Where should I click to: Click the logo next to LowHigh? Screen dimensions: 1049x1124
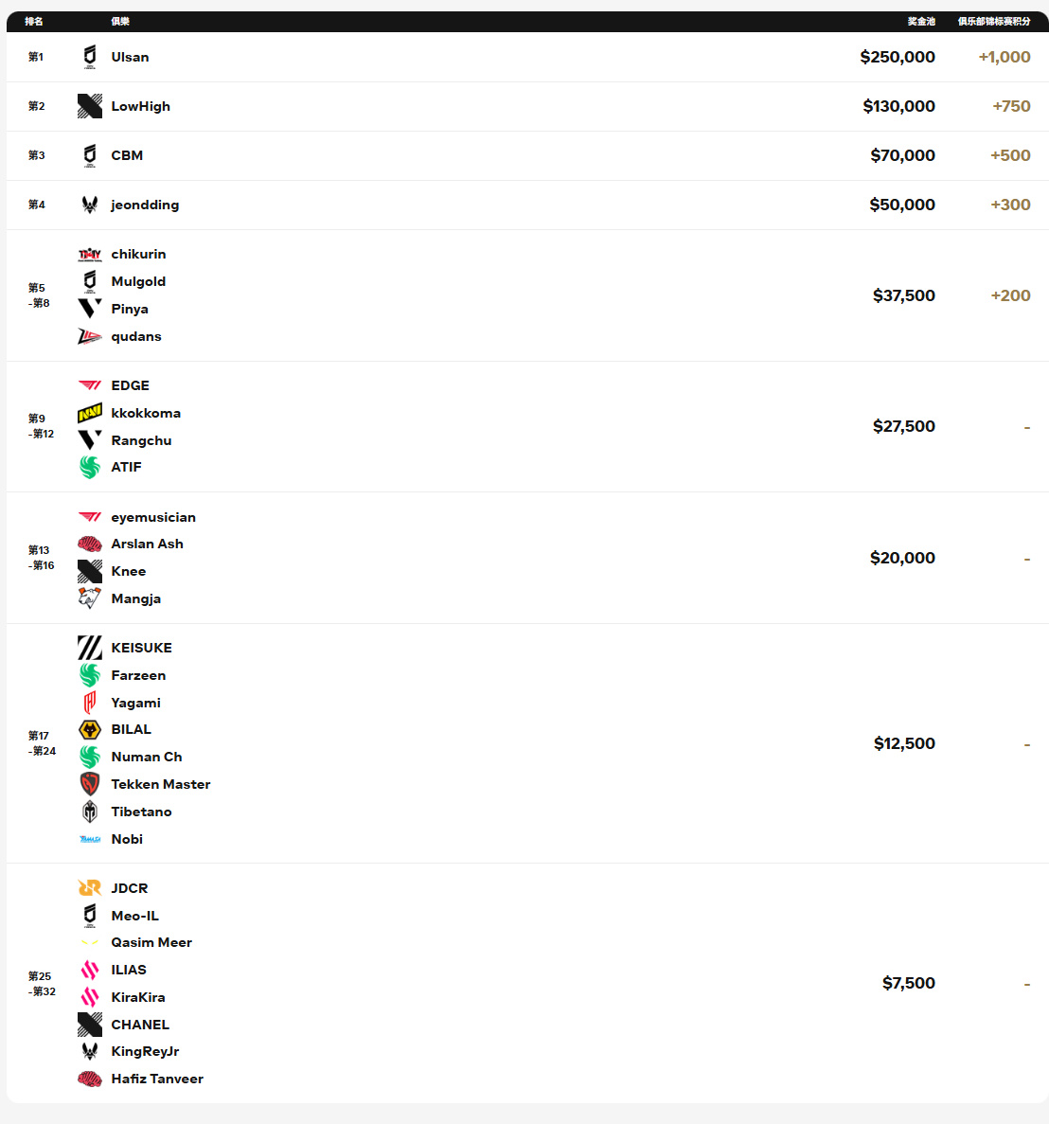tap(90, 106)
